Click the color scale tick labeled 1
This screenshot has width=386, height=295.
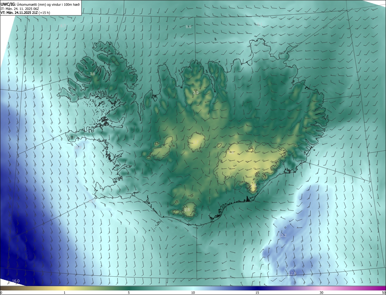point(65,293)
